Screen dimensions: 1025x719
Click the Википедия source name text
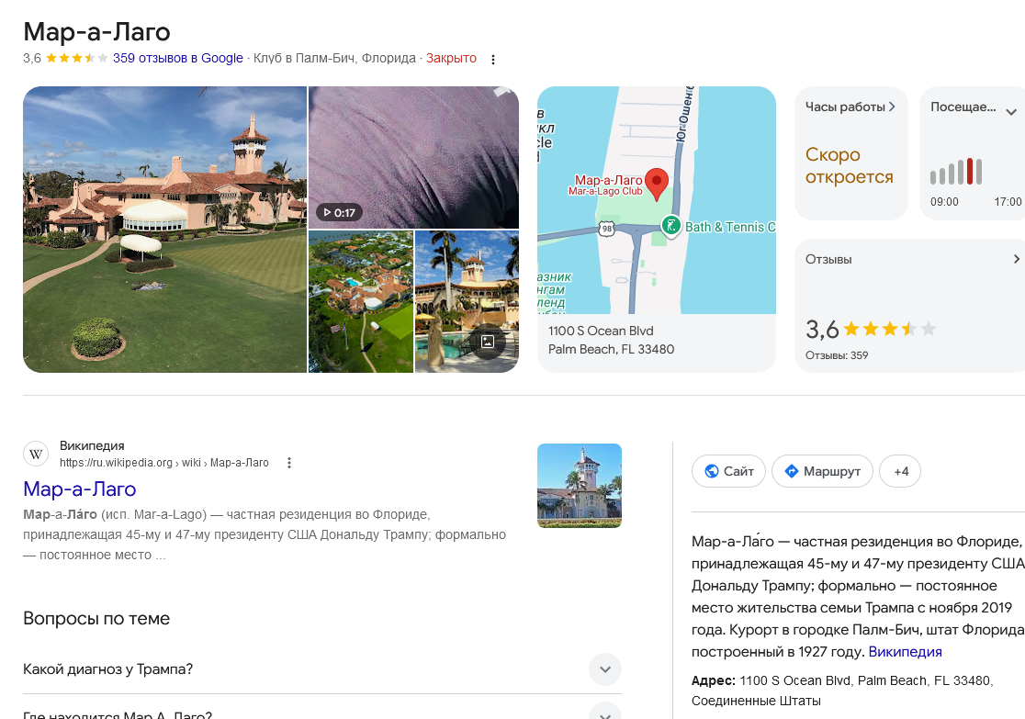click(92, 445)
